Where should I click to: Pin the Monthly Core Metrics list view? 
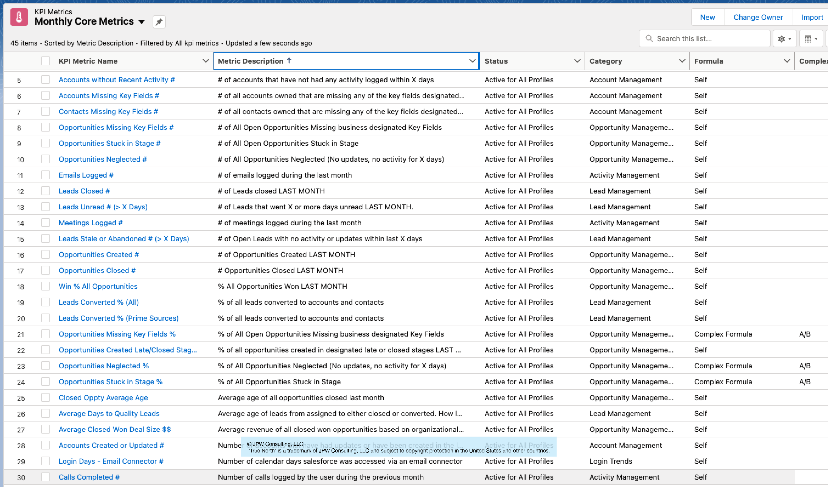159,22
